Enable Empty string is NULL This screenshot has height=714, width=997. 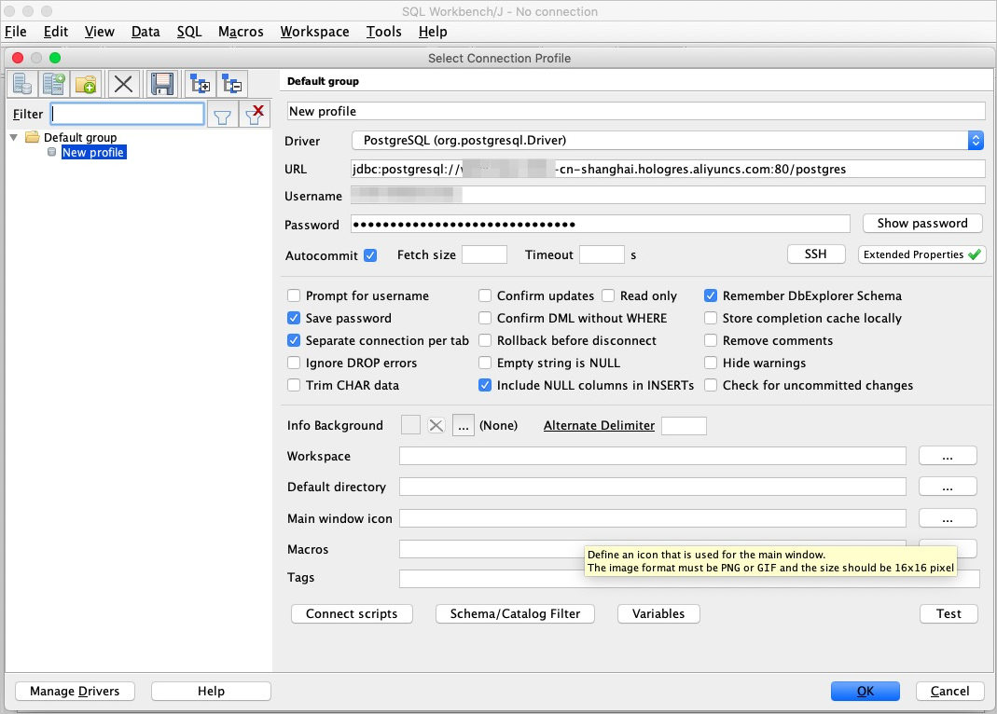point(485,363)
